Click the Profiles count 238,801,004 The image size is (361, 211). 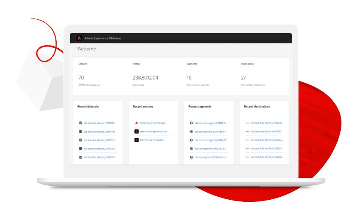pyautogui.click(x=146, y=77)
